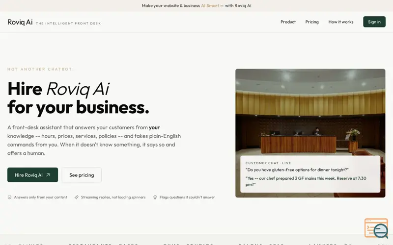Click the lightbulb icon beside Flags questions
The height and width of the screenshot is (245, 393).
point(155,197)
